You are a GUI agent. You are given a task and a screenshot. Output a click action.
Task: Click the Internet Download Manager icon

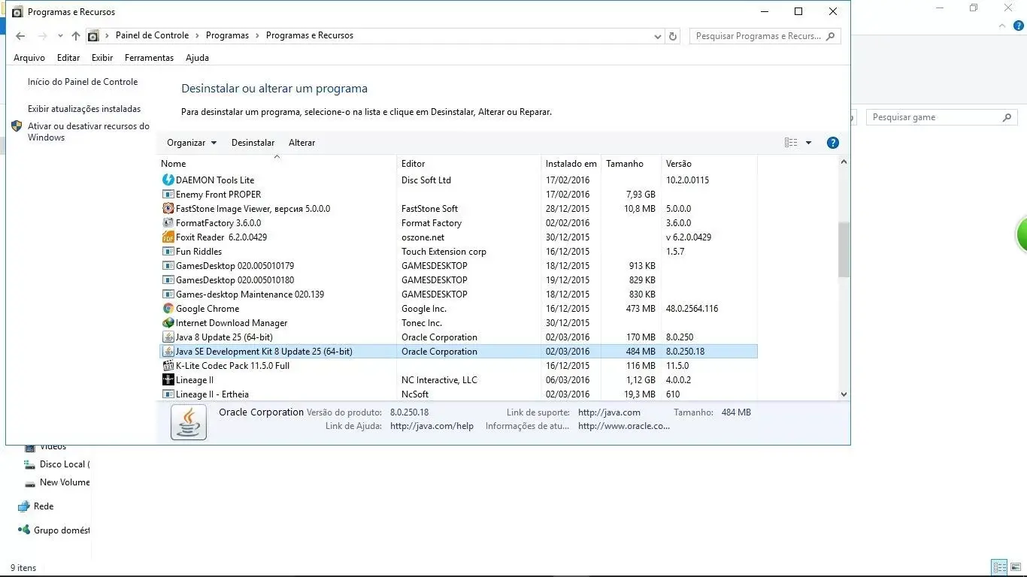pos(168,323)
